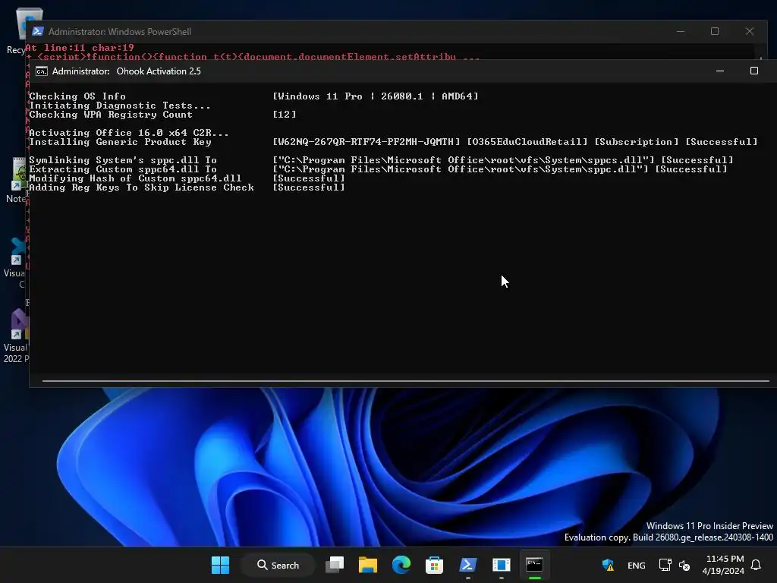Click the ENG language indicator

[x=637, y=565]
